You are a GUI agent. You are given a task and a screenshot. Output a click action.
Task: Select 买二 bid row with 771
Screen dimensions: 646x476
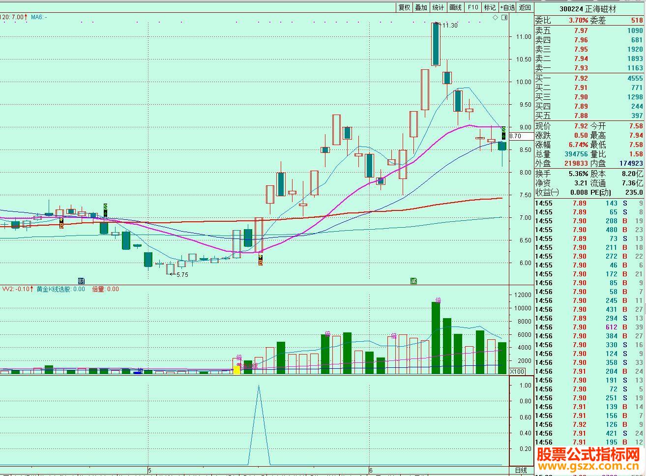click(589, 88)
